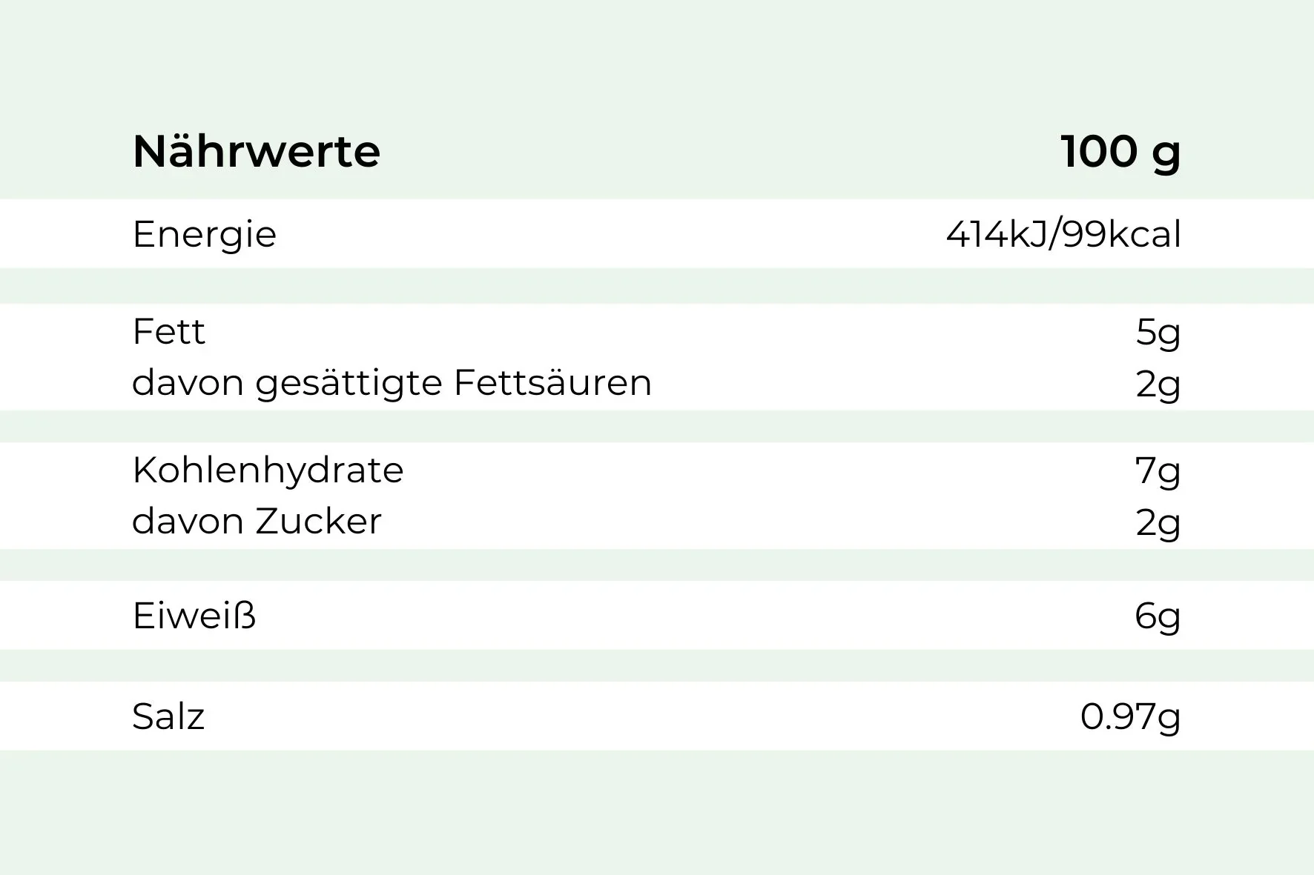
Task: Click the green divider above the Kohlenhydrate row
Action: pyautogui.click(x=657, y=427)
